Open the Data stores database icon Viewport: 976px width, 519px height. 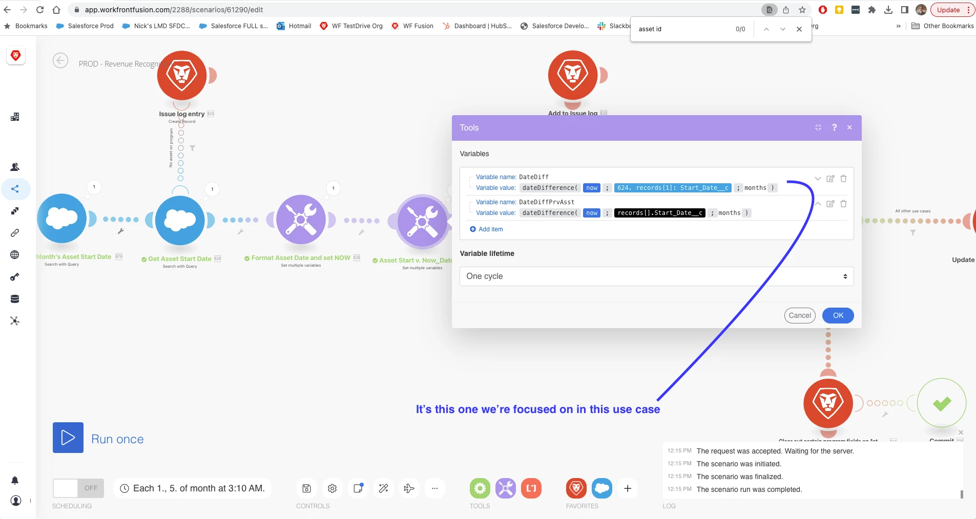15,299
